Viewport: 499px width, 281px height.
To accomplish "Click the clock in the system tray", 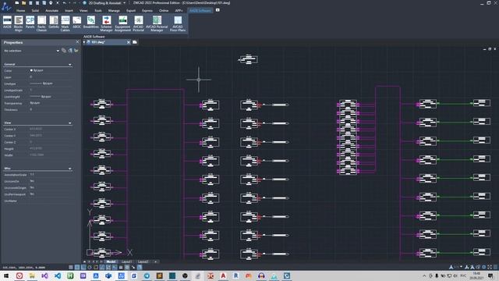I will 476,276.
